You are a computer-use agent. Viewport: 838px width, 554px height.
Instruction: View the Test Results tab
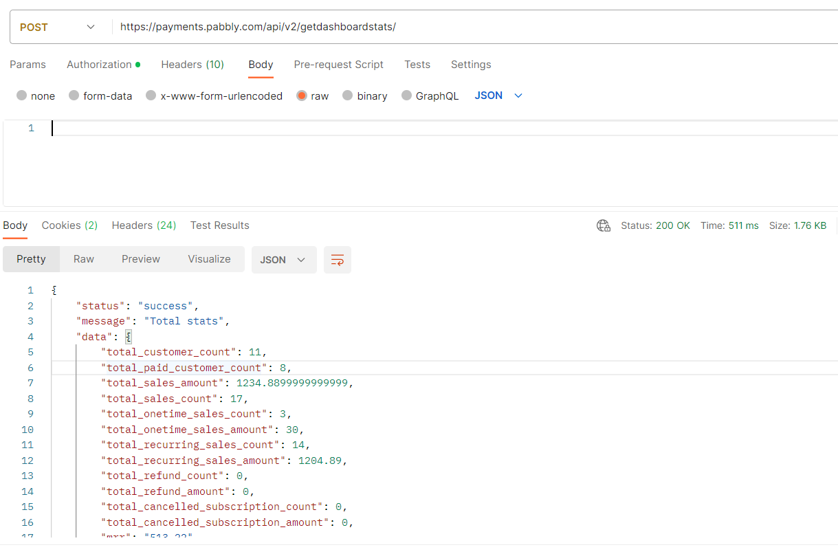220,225
